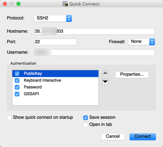Enable the Open in tab option
The width and height of the screenshot is (163, 147).
86,125
